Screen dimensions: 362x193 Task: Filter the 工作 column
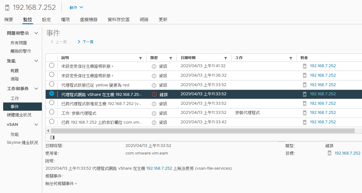291,58
